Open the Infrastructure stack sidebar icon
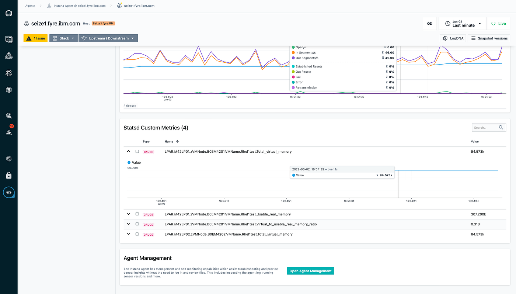 point(9,90)
